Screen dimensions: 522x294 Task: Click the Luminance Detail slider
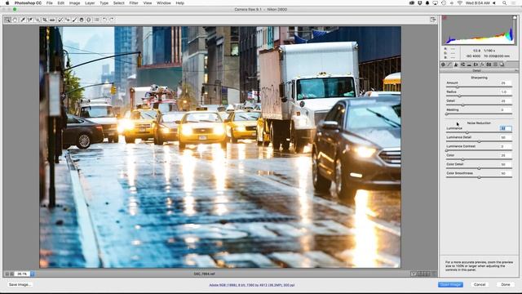click(479, 141)
